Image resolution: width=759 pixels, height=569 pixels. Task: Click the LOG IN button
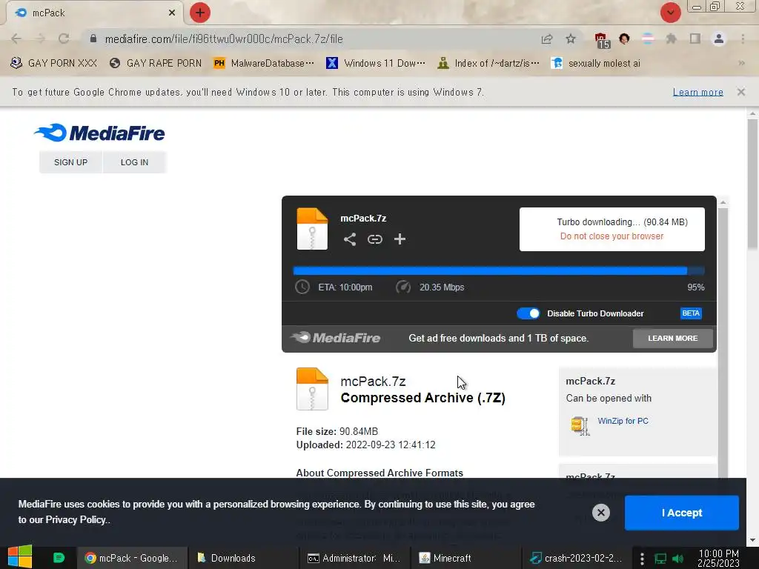[135, 162]
